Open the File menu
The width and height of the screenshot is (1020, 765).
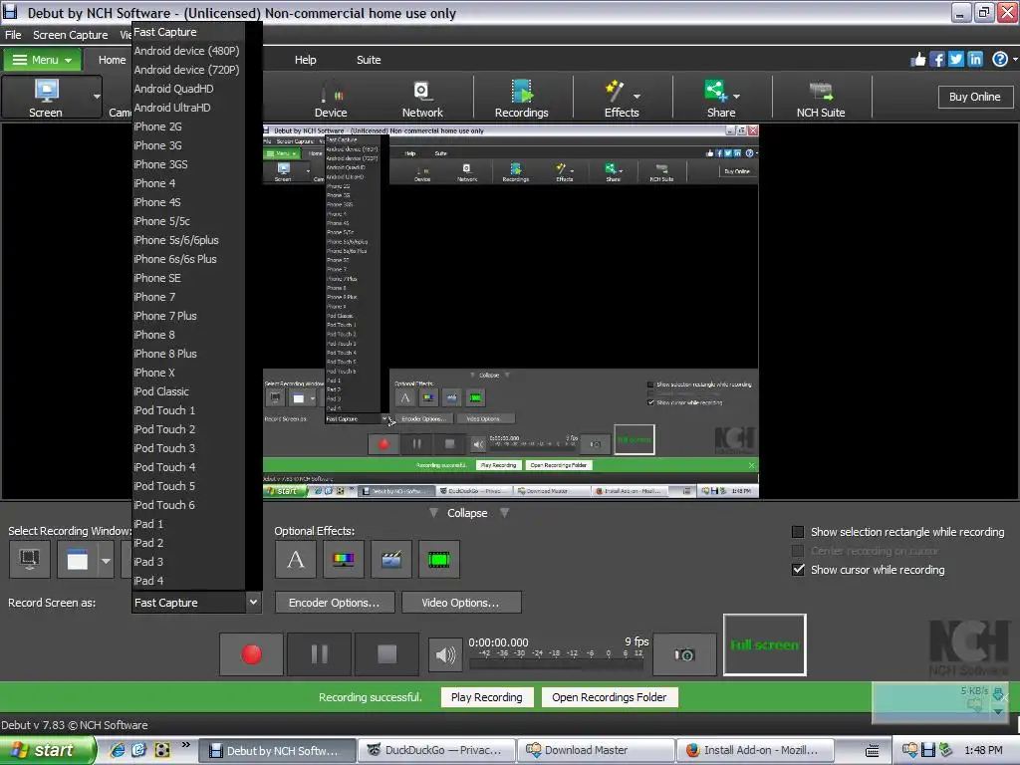coord(13,35)
